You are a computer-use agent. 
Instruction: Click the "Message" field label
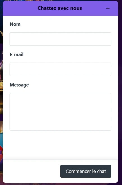coord(19,85)
